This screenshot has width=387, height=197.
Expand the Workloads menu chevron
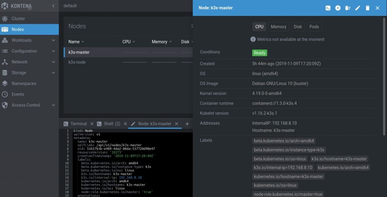[x=53, y=40]
